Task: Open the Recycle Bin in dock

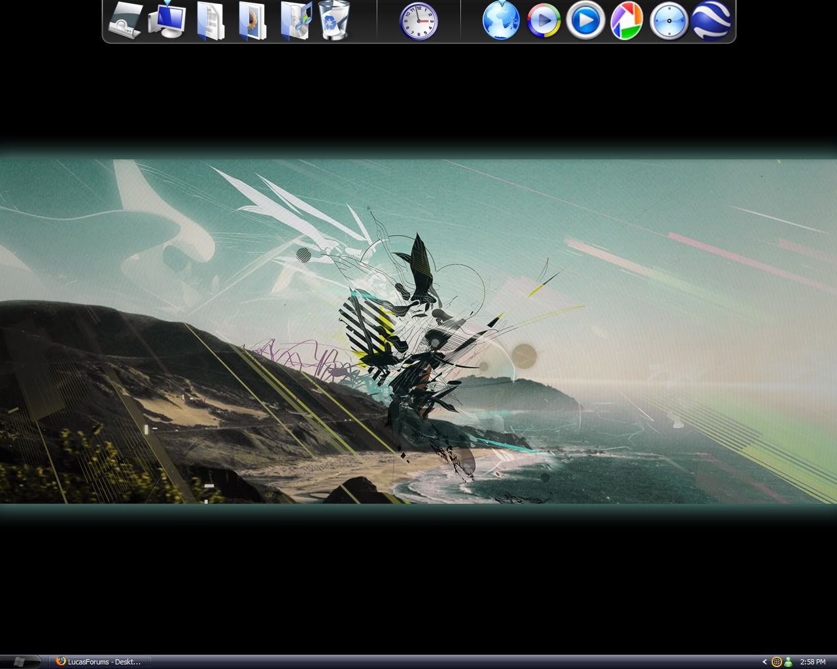Action: click(334, 20)
